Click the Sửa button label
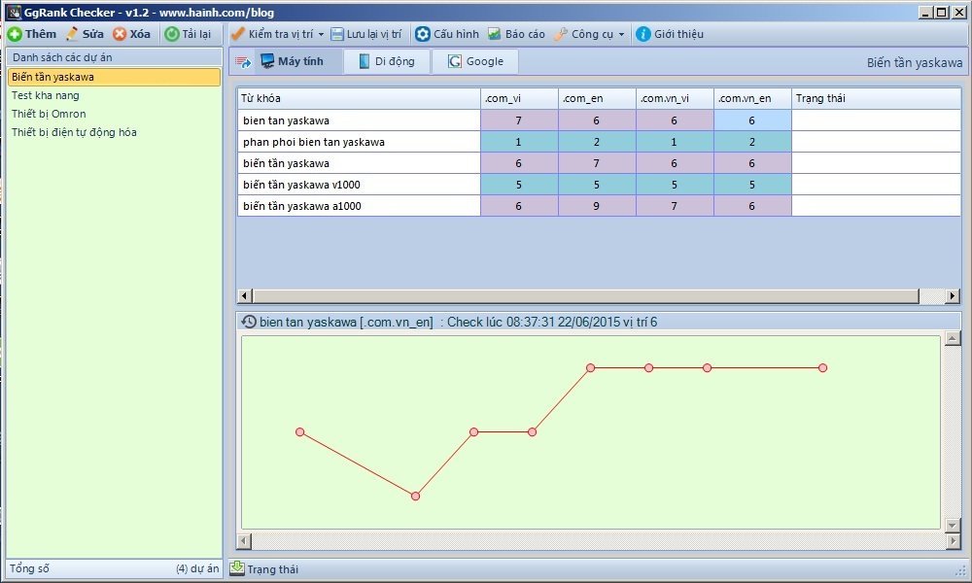This screenshot has width=972, height=583. [93, 34]
